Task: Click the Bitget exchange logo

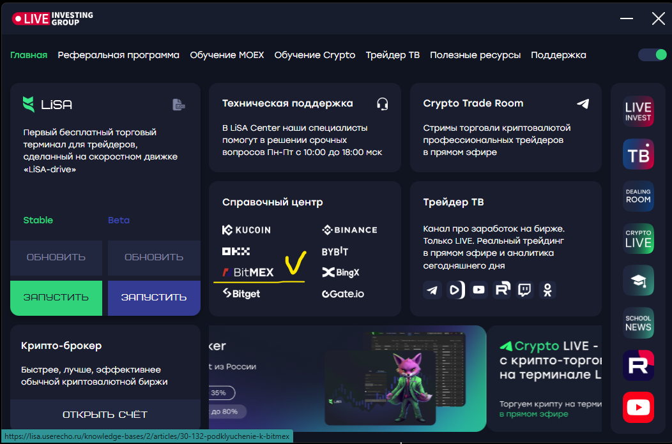Action: [241, 293]
